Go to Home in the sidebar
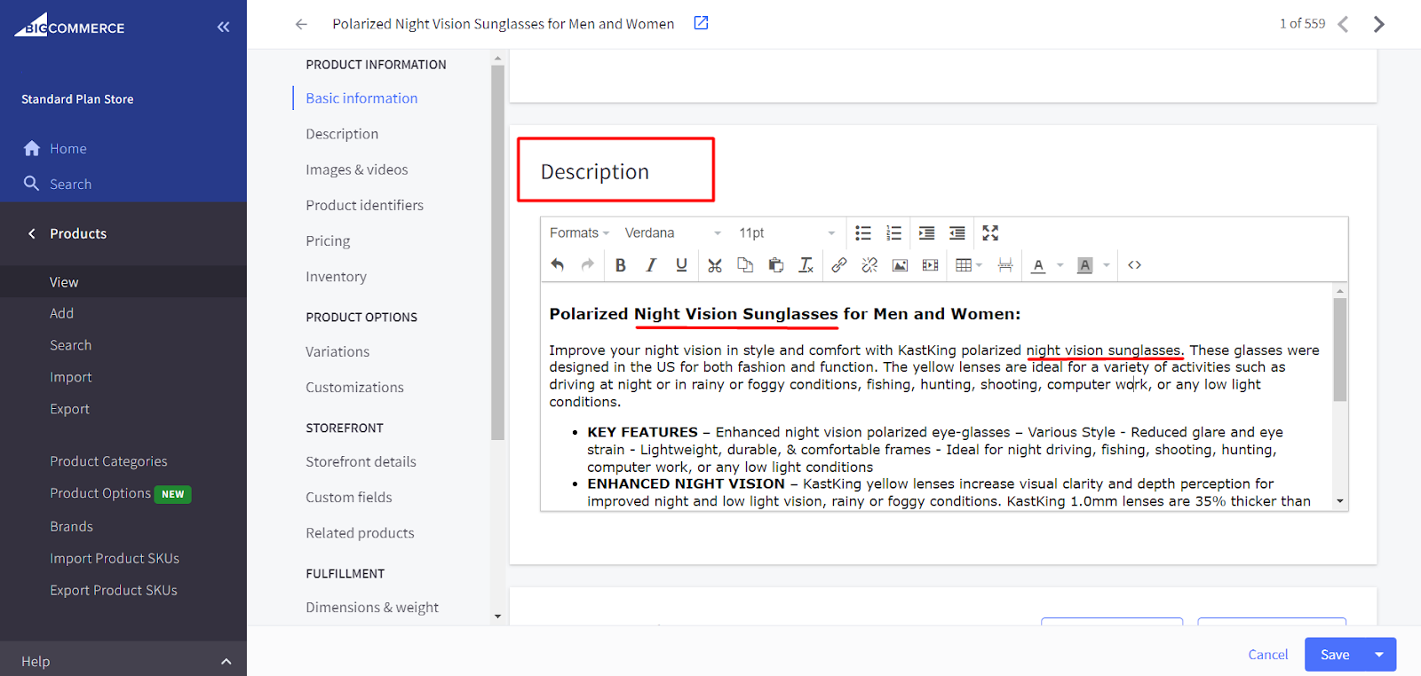Viewport: 1421px width, 676px height. 67,149
